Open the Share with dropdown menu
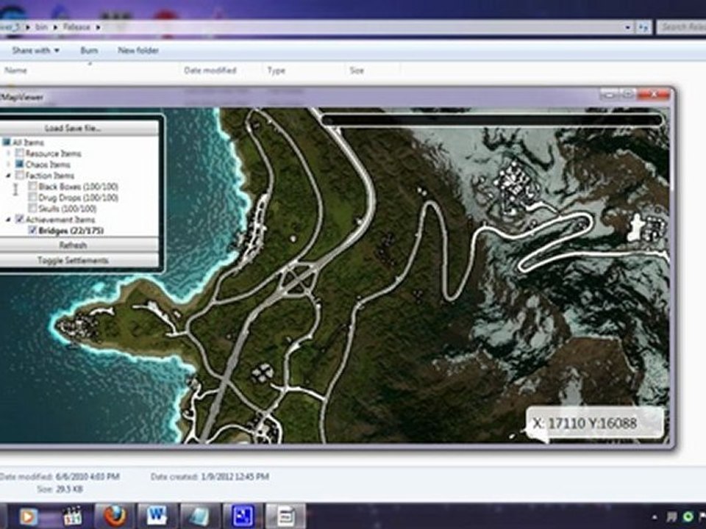706x529 pixels. pos(35,51)
